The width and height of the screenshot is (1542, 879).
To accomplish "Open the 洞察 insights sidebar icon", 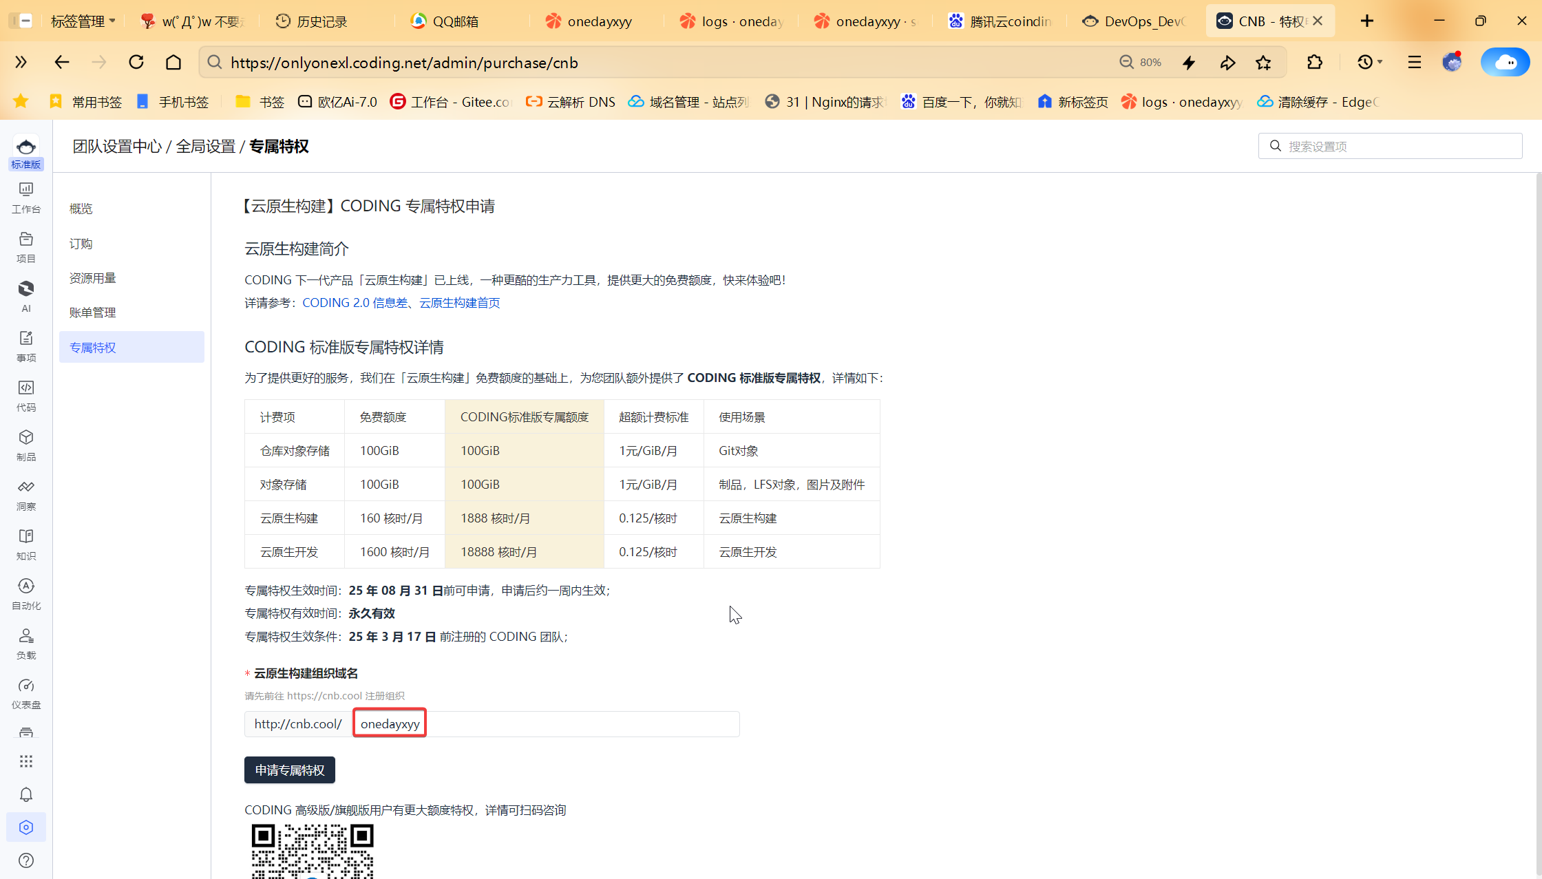I will click(x=26, y=495).
